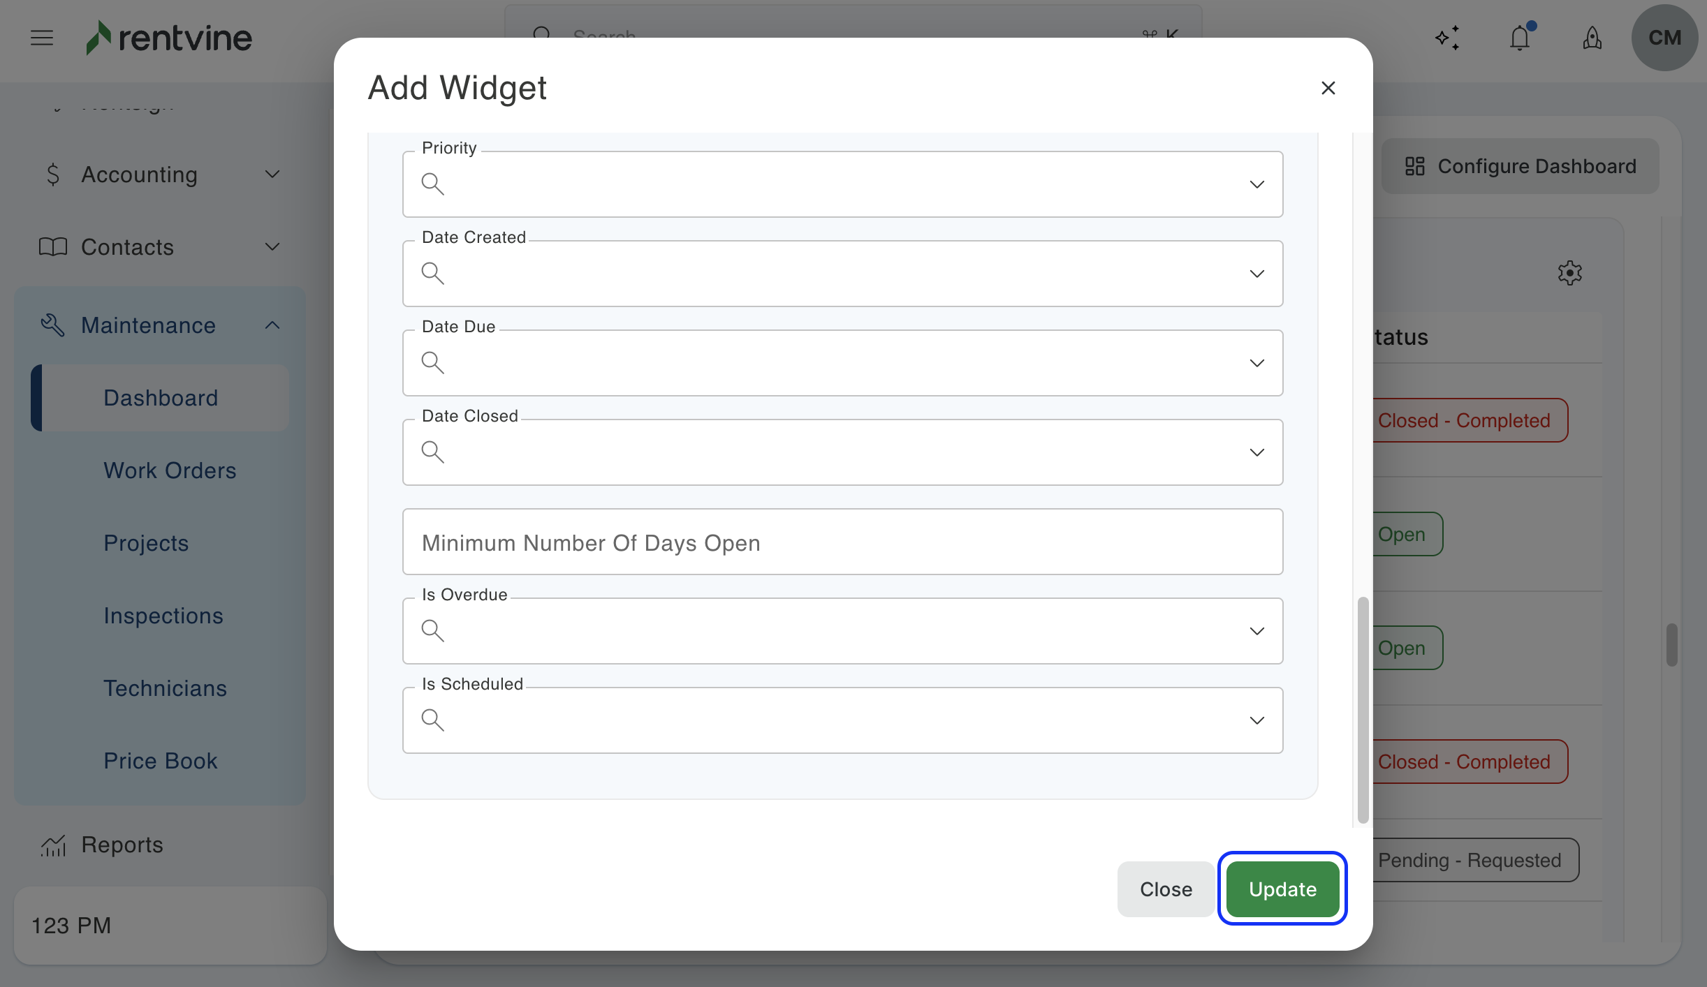Go to Inspections in the sidebar
Image resolution: width=1707 pixels, height=987 pixels.
pos(163,616)
